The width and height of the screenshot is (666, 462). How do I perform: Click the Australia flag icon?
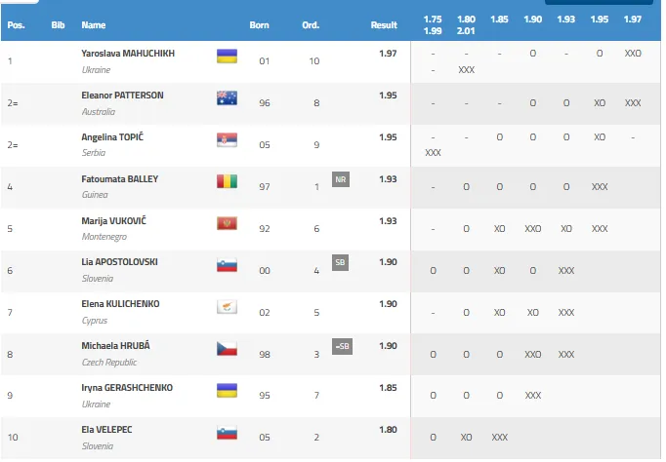(227, 97)
